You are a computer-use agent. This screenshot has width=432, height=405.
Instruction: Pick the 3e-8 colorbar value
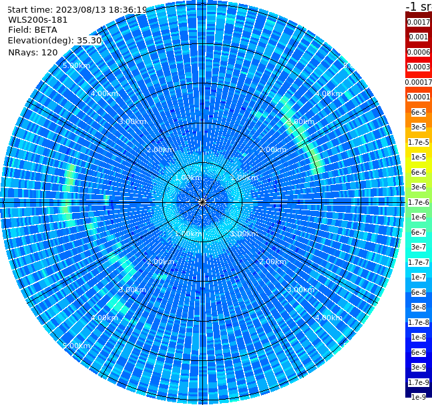tap(419, 307)
